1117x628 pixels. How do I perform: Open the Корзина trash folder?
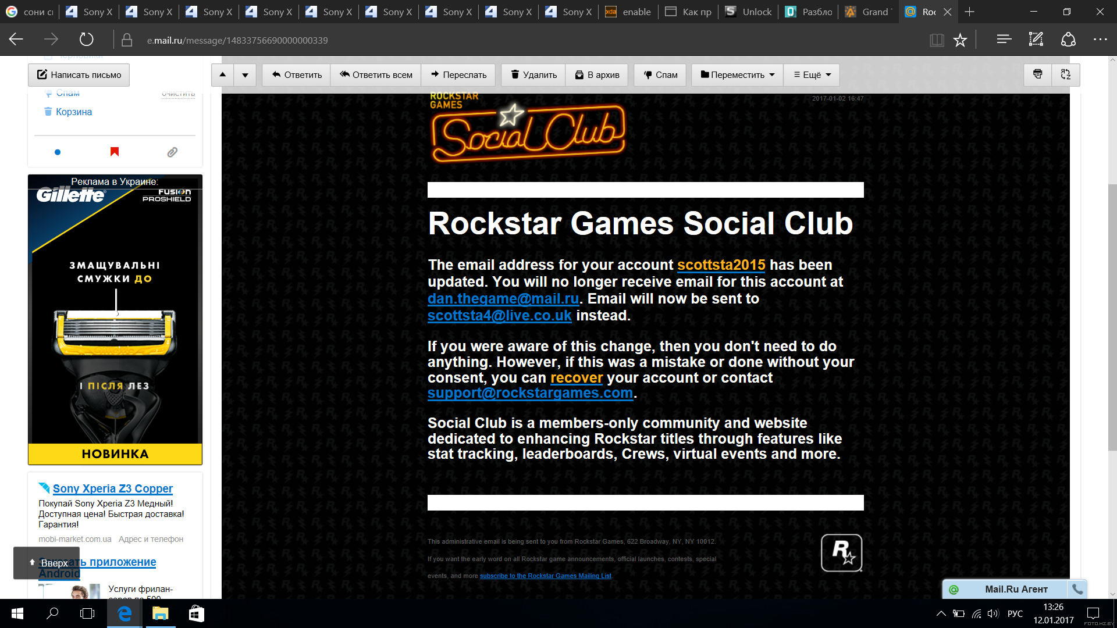74,112
